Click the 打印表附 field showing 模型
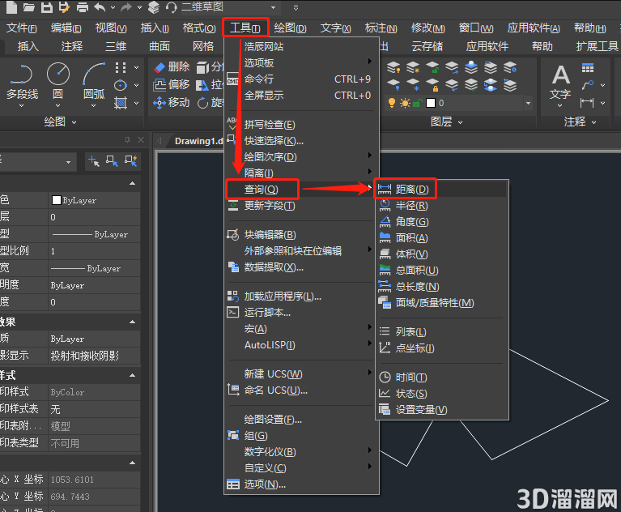Image resolution: width=621 pixels, height=512 pixels. pos(94,426)
